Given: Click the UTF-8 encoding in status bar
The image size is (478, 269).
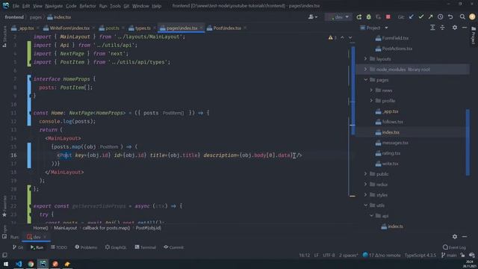Looking at the screenshot, I should (329, 256).
